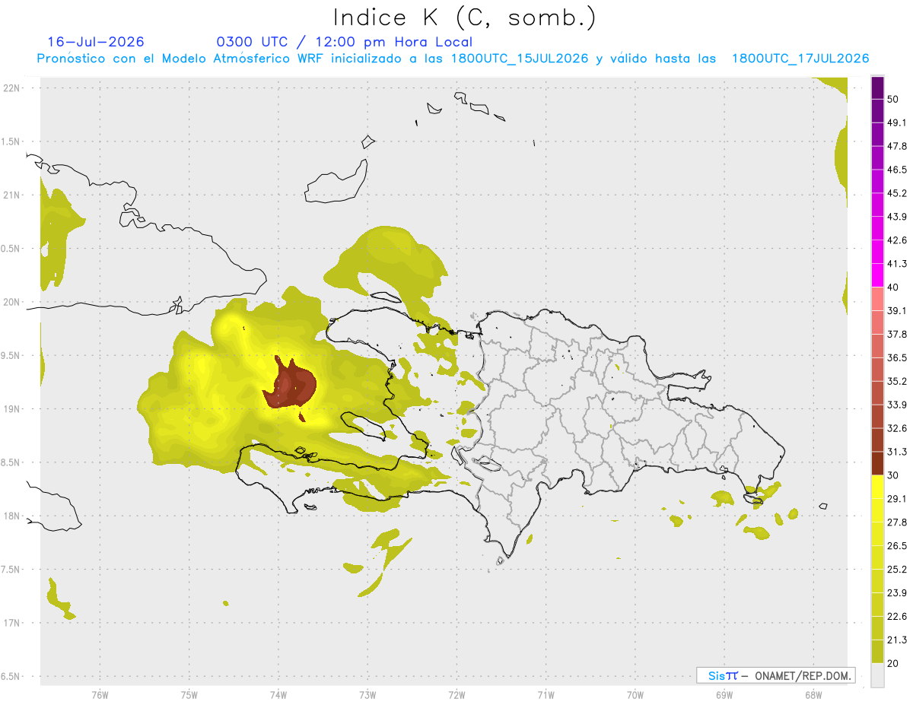Click the "69W" longitude label
This screenshot has width=913, height=705.
pyautogui.click(x=724, y=694)
